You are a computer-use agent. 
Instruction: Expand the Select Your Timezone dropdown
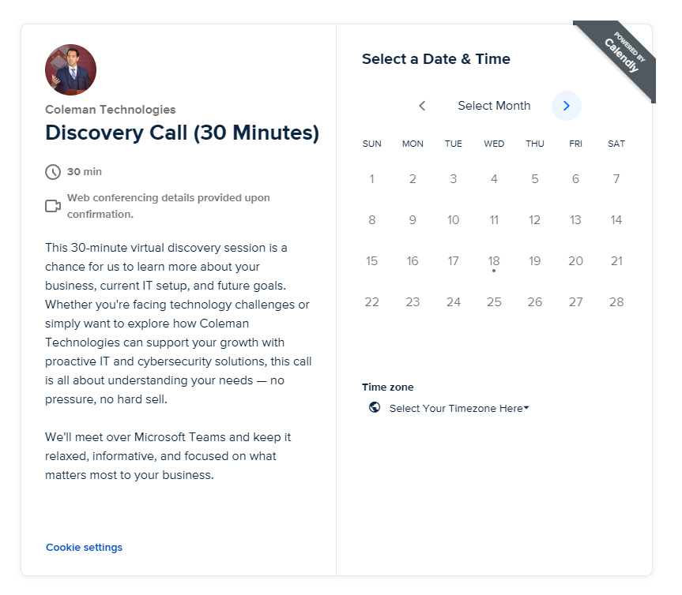click(458, 409)
